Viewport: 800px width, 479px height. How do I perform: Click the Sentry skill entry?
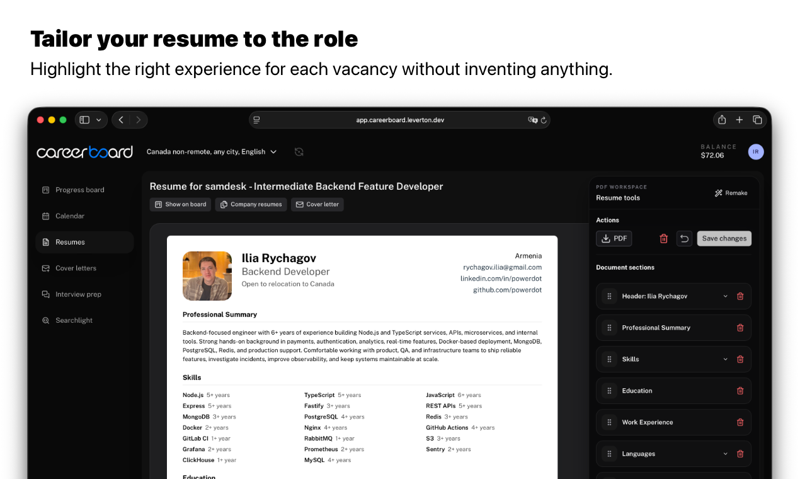click(x=447, y=449)
